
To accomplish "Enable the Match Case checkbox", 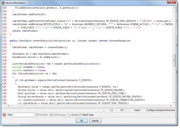I will 81,115.
